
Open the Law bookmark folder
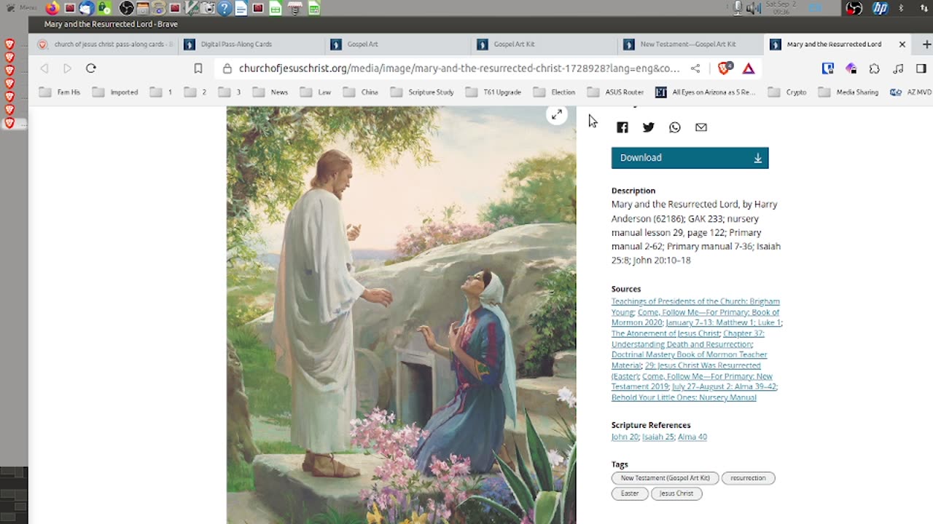pos(316,92)
